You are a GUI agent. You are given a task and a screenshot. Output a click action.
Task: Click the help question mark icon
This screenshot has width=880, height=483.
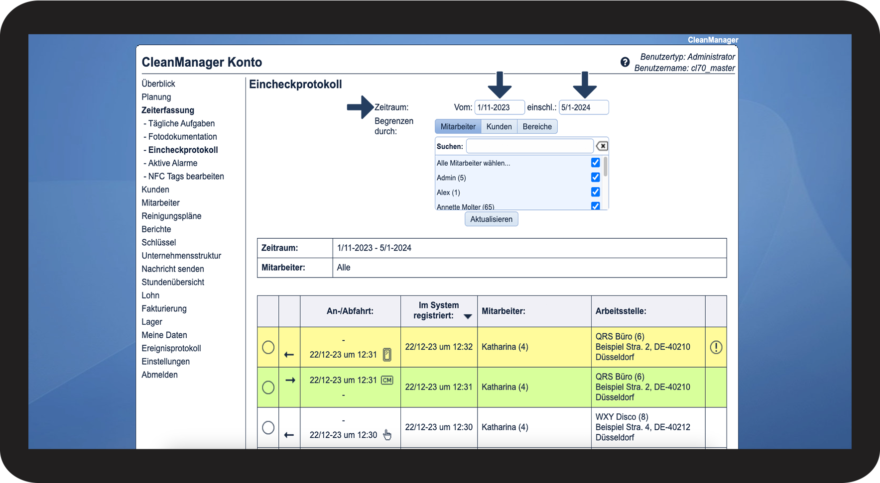click(625, 62)
